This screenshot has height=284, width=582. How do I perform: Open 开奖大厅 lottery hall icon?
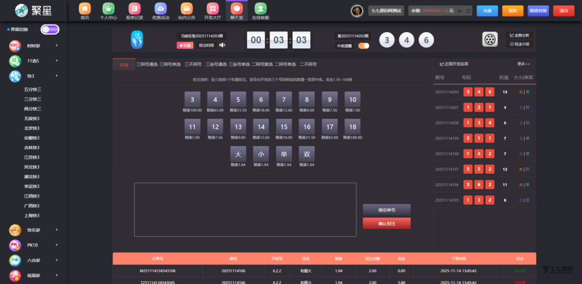tap(213, 8)
